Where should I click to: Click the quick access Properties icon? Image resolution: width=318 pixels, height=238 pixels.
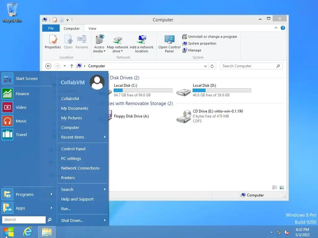[x=55, y=20]
